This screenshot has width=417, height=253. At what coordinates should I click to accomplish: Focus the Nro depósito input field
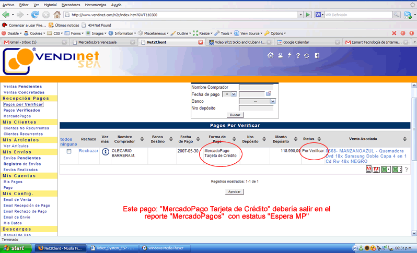coord(256,108)
